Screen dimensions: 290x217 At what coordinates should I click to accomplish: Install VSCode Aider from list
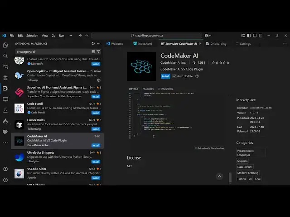point(96,178)
